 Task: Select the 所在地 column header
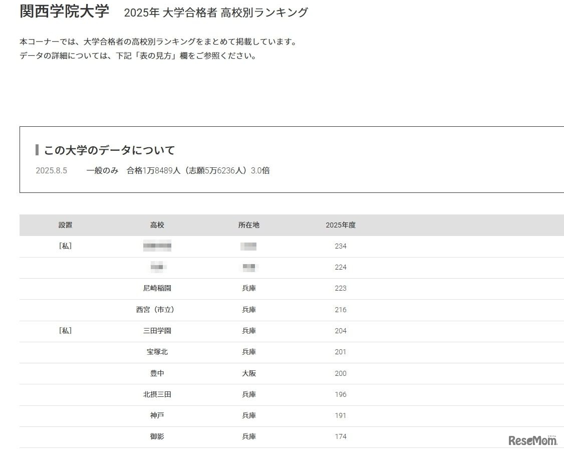(249, 225)
